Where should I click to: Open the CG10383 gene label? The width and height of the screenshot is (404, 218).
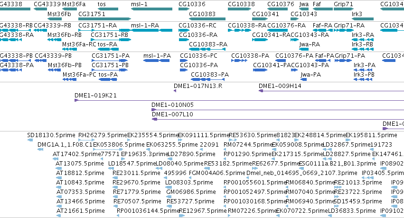click(x=202, y=14)
